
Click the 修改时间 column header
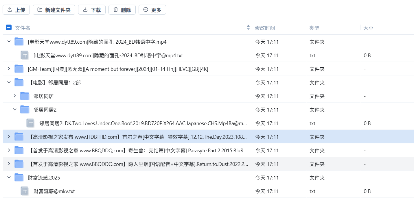click(265, 28)
